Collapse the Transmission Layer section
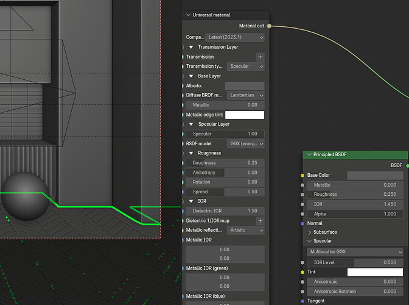Viewport: 409px width, 305px height. (x=191, y=47)
